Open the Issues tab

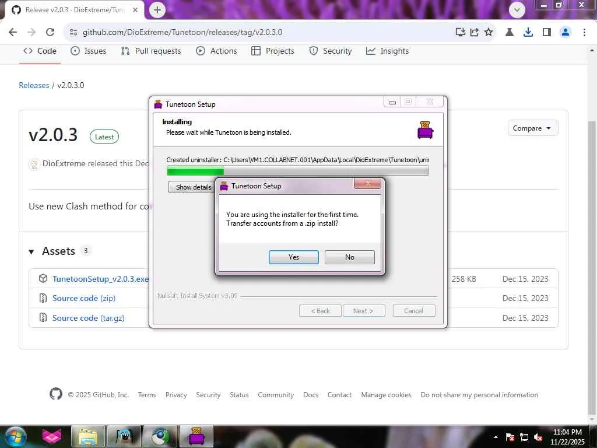tap(89, 51)
